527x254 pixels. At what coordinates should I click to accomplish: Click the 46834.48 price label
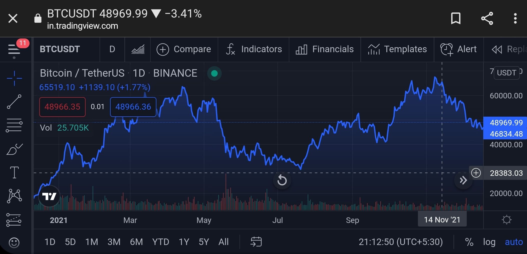[x=505, y=134]
